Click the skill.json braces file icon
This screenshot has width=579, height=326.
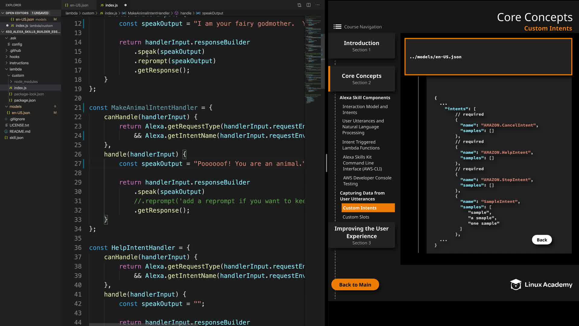[x=6, y=138]
